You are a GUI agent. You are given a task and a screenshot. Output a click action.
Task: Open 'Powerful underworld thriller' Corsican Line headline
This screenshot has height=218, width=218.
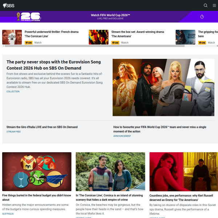52,34
